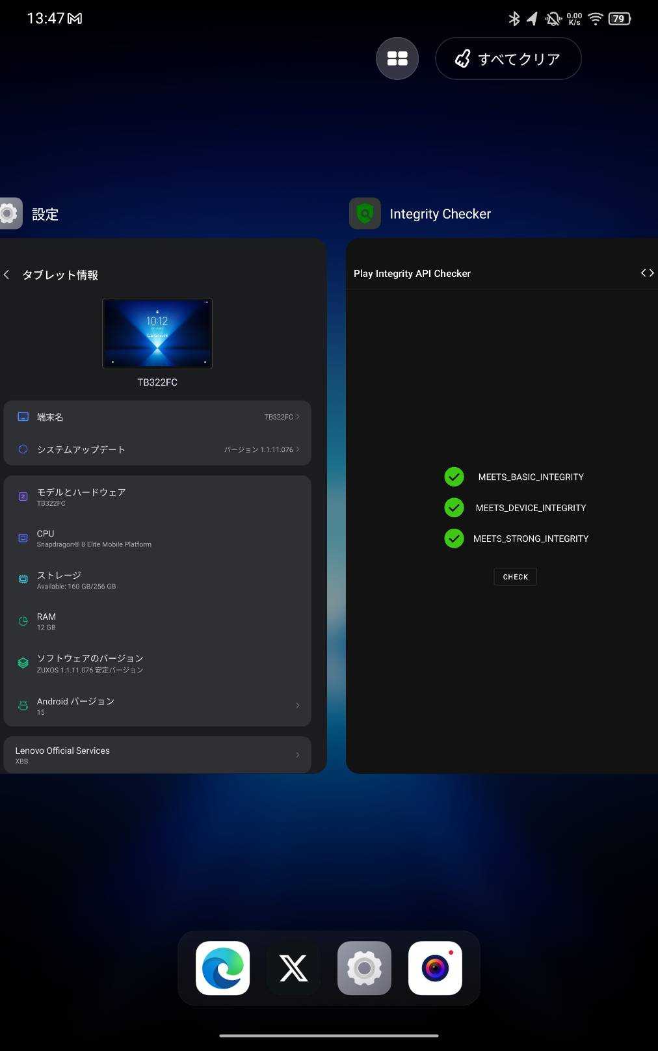Tap the split-screen grid icon button

pyautogui.click(x=397, y=59)
